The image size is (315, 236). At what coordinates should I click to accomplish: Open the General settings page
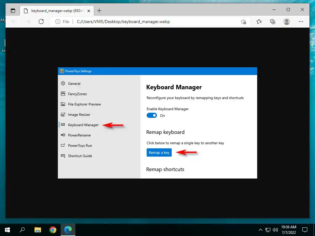[x=74, y=84]
